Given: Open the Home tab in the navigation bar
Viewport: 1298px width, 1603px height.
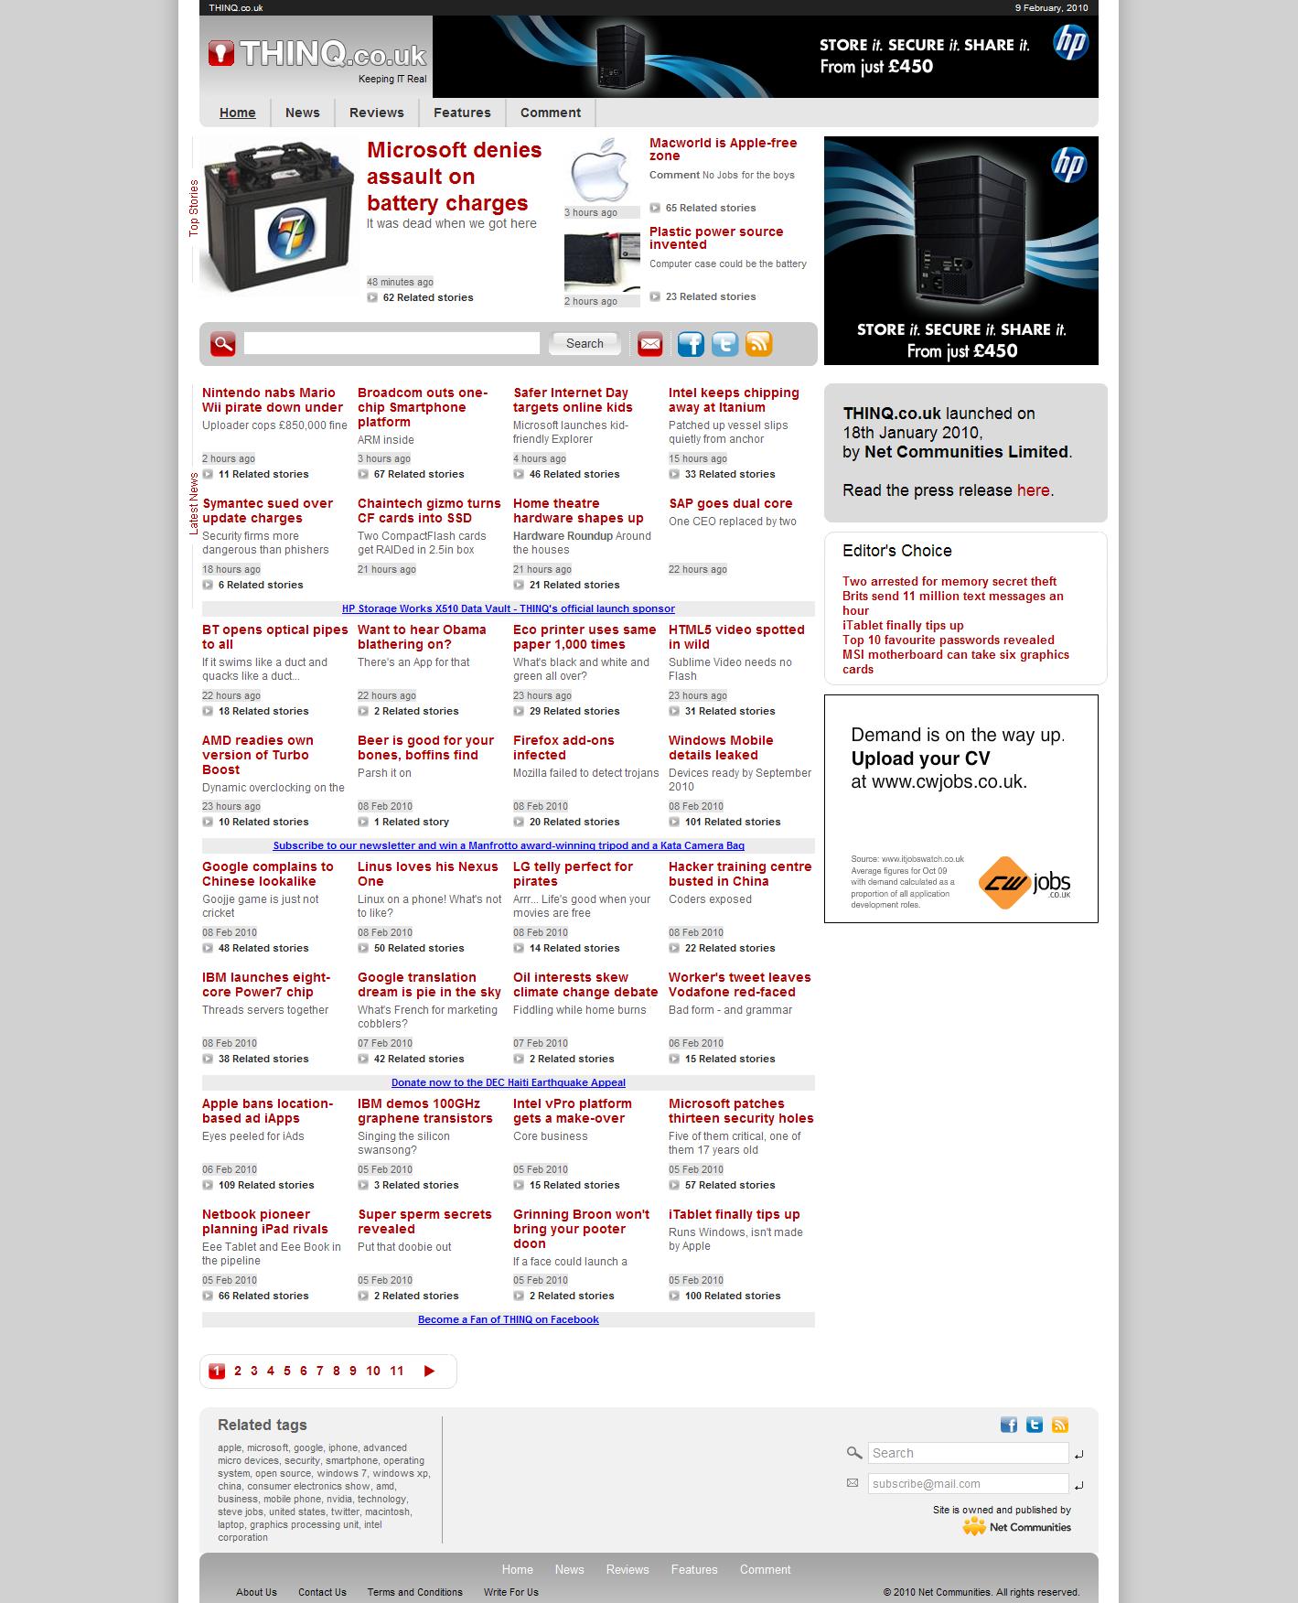Looking at the screenshot, I should click(x=237, y=113).
